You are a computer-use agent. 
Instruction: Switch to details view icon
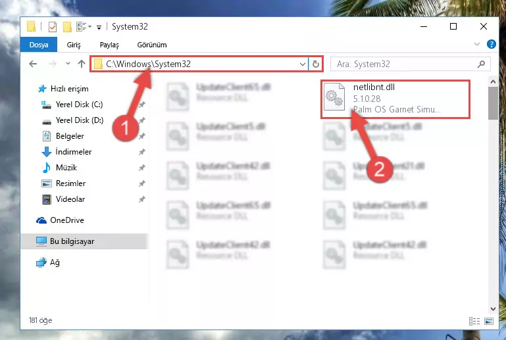pyautogui.click(x=474, y=322)
